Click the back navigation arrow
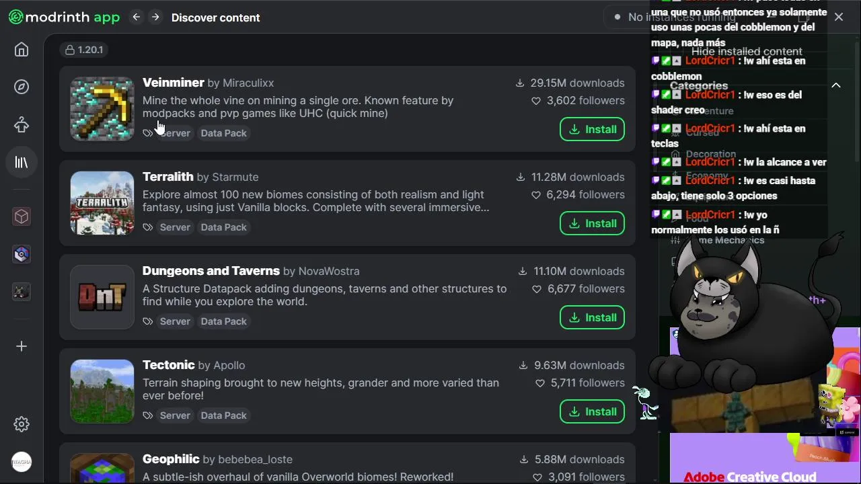The height and width of the screenshot is (484, 861). tap(137, 17)
